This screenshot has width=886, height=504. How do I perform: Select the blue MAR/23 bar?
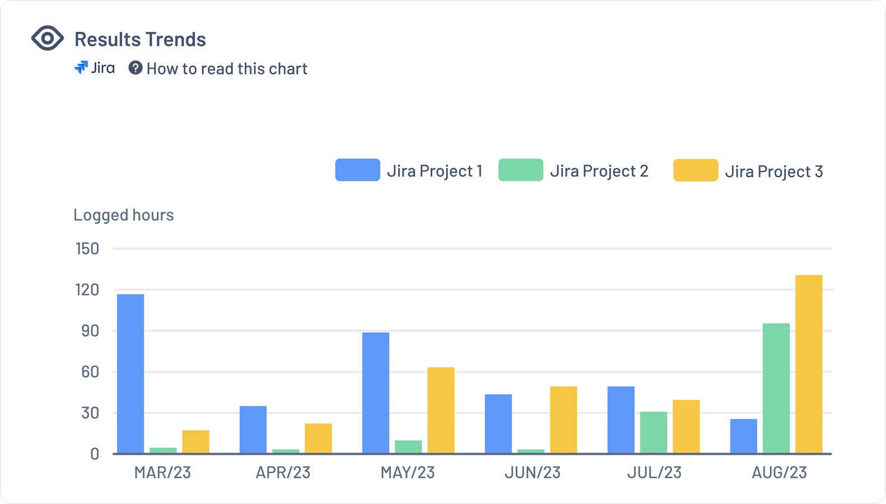click(x=130, y=374)
